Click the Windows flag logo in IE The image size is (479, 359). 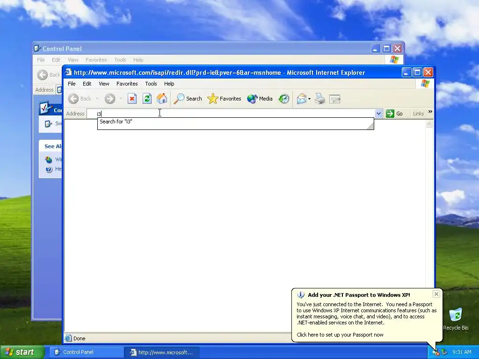[x=425, y=83]
